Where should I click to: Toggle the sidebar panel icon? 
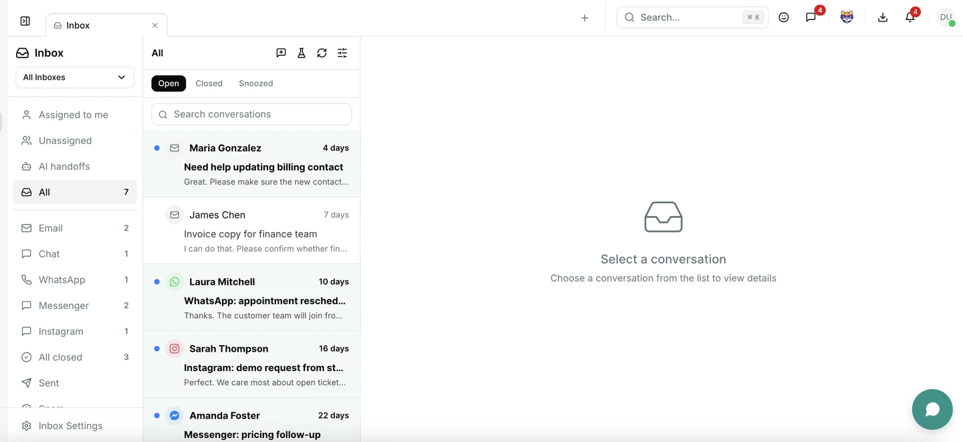pyautogui.click(x=25, y=21)
